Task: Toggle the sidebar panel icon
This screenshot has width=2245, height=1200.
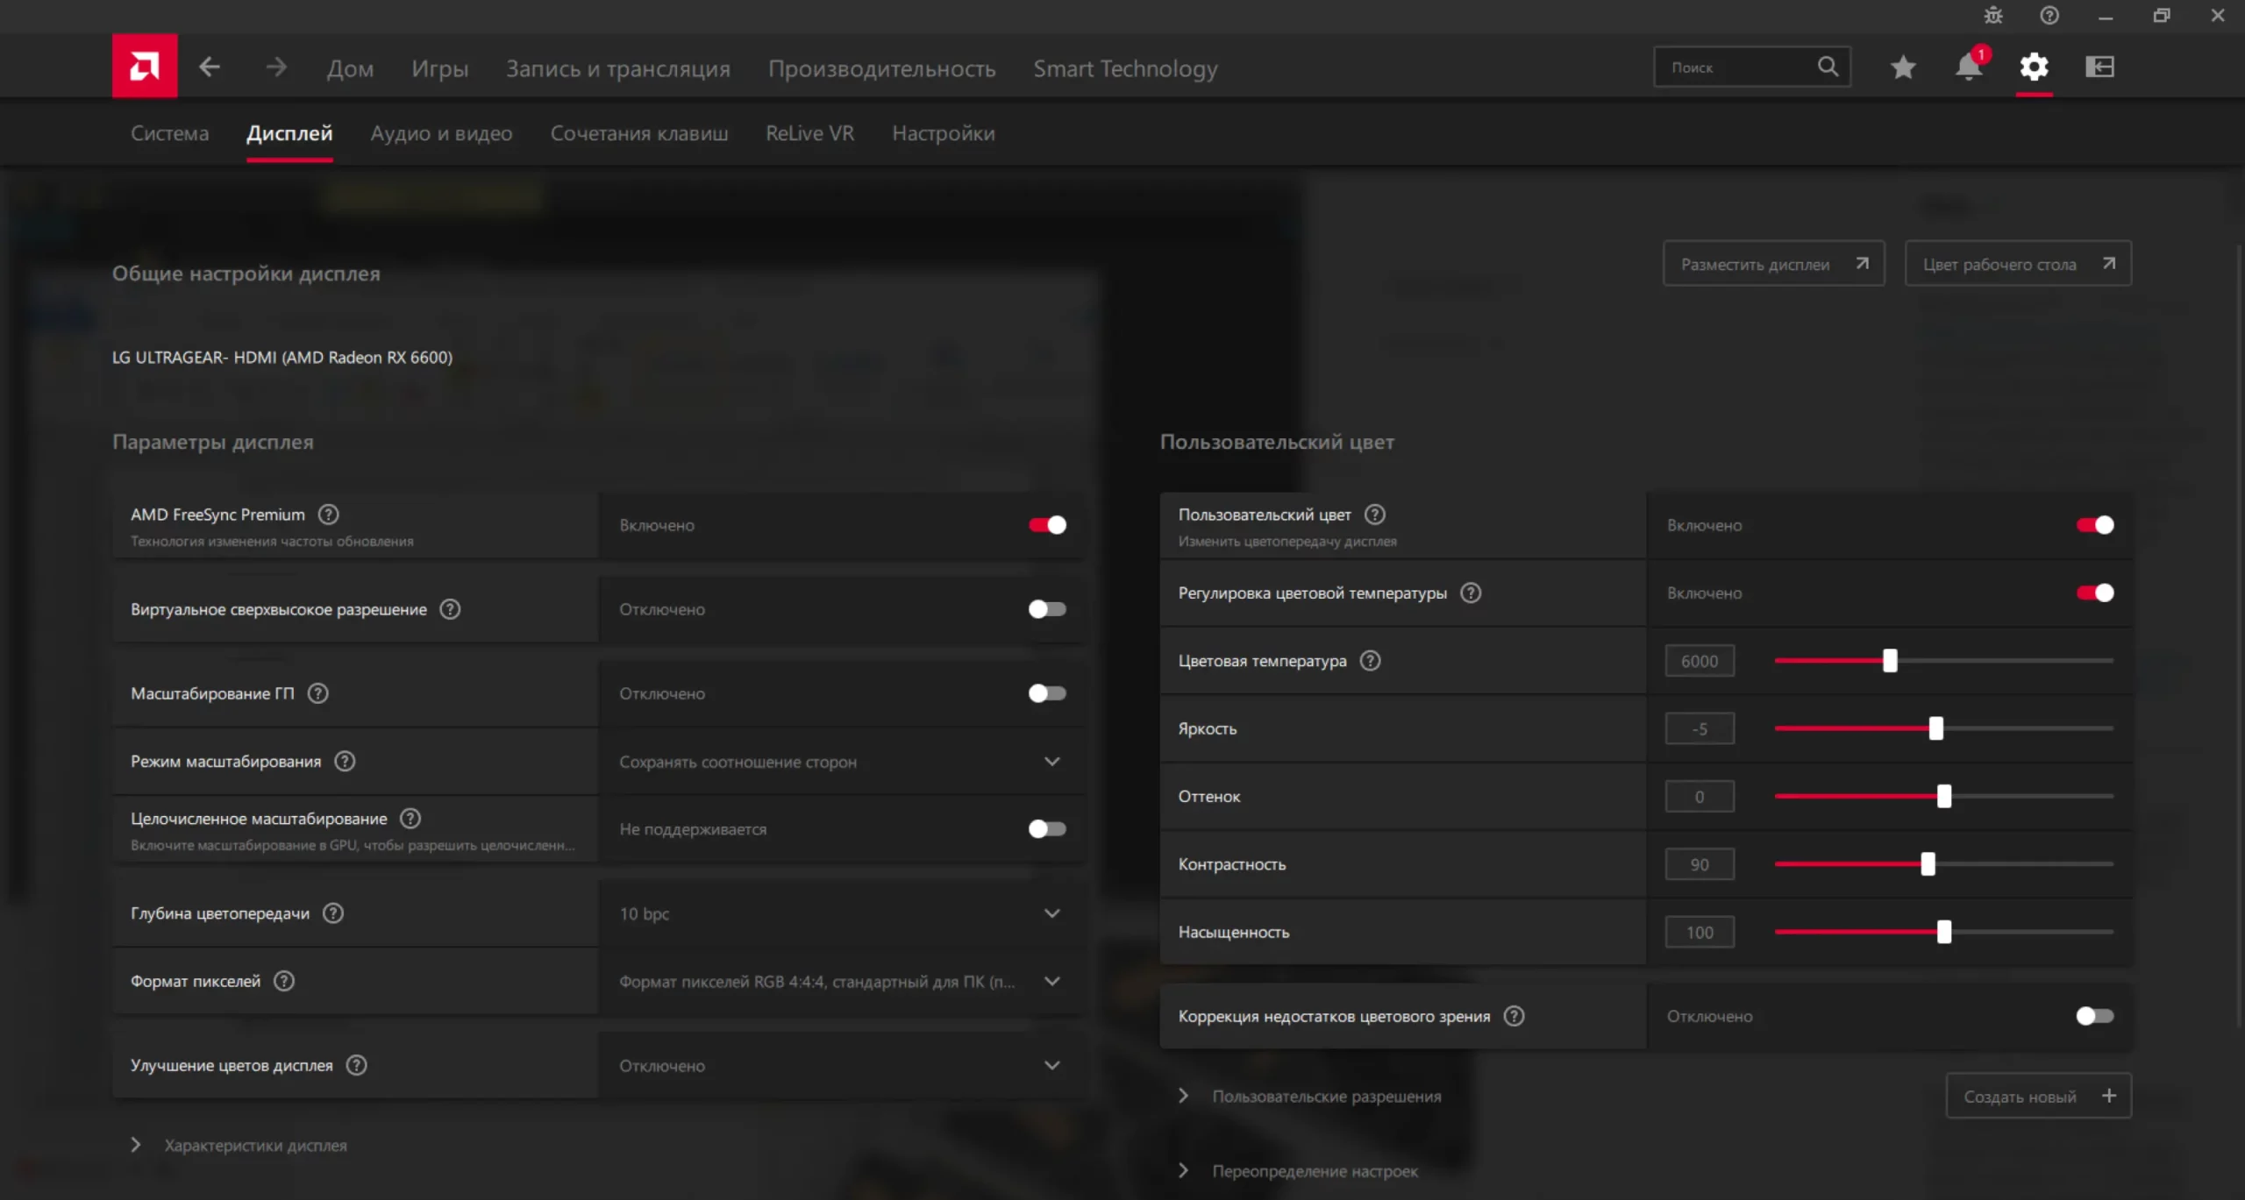Action: pyautogui.click(x=2099, y=67)
